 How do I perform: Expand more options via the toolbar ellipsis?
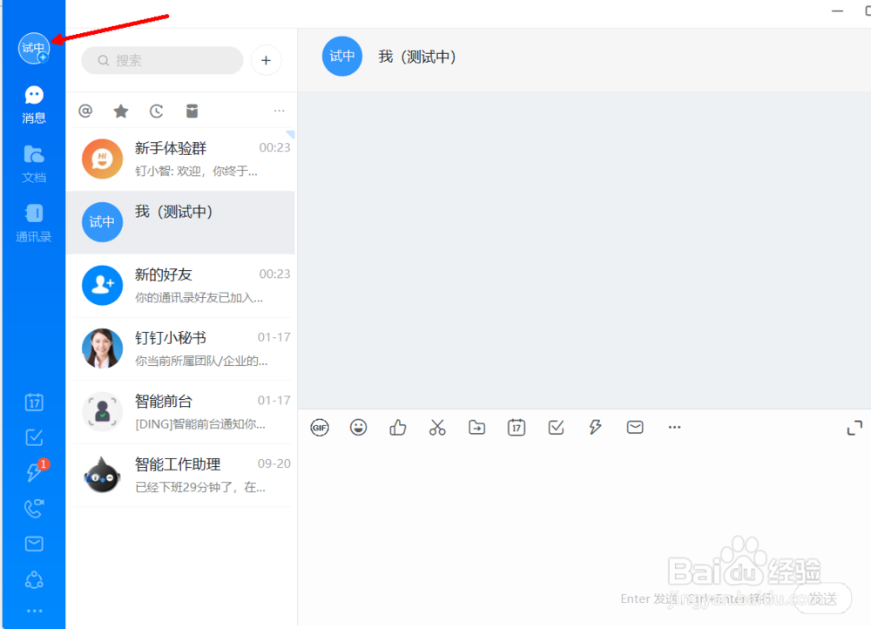(x=673, y=427)
